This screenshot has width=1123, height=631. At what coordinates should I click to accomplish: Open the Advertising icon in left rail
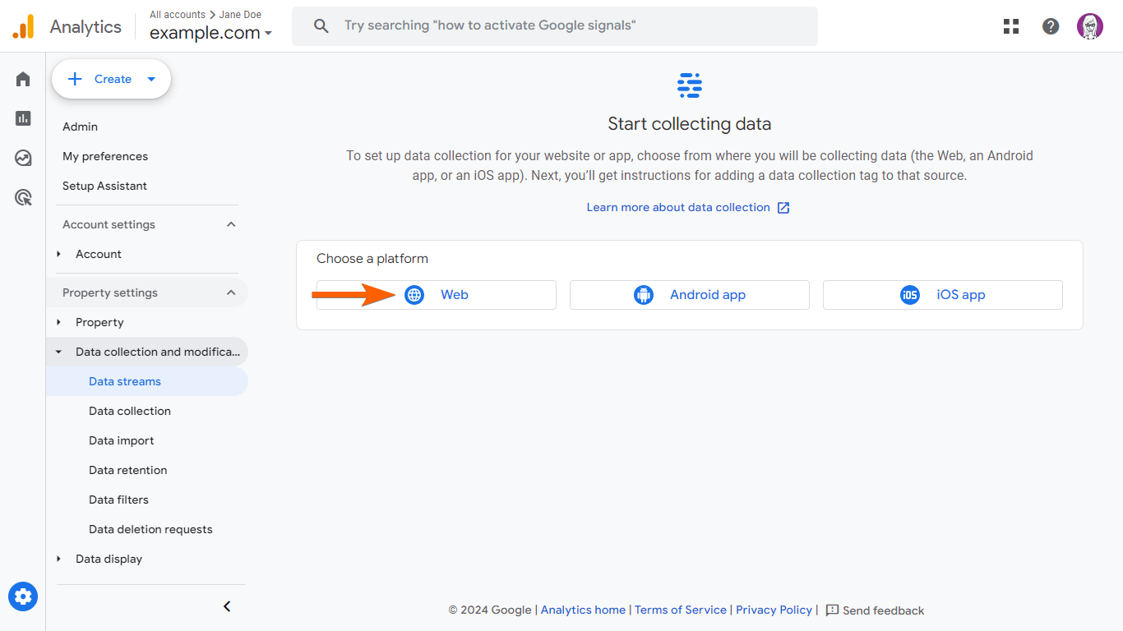tap(23, 197)
